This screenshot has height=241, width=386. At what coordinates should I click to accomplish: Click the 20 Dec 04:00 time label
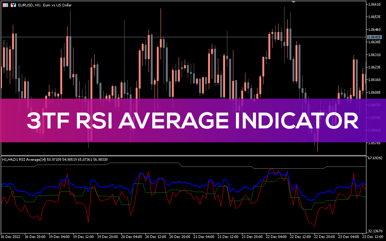coord(132,237)
